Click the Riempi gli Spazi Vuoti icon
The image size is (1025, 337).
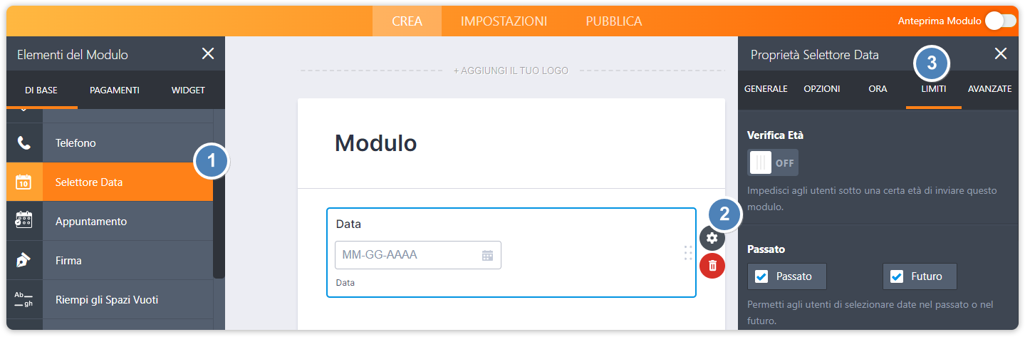(24, 299)
